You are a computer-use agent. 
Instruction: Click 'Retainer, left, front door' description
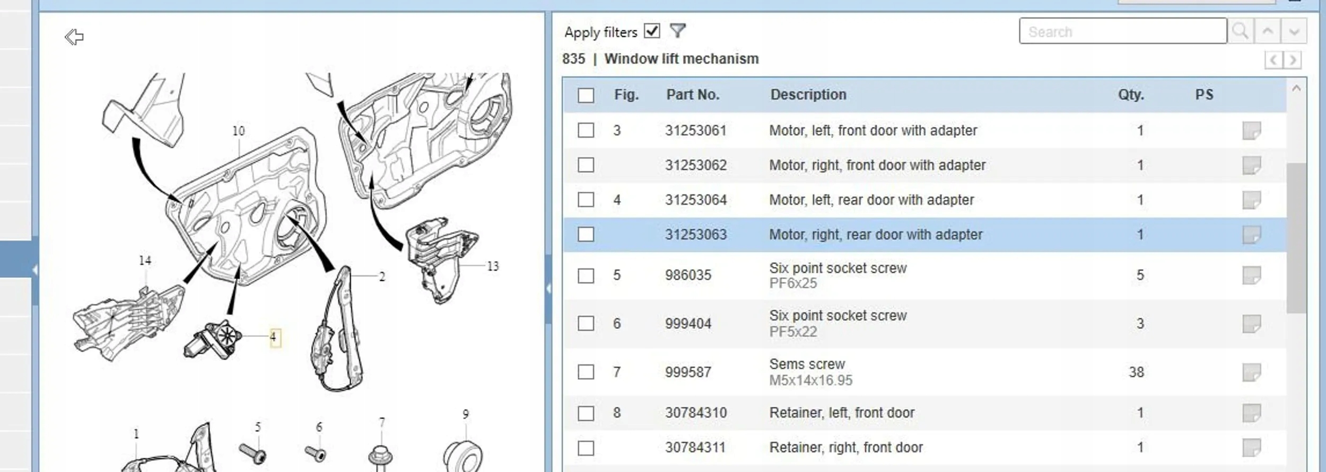pos(842,413)
